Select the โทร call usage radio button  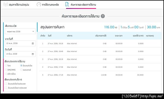[6, 66]
